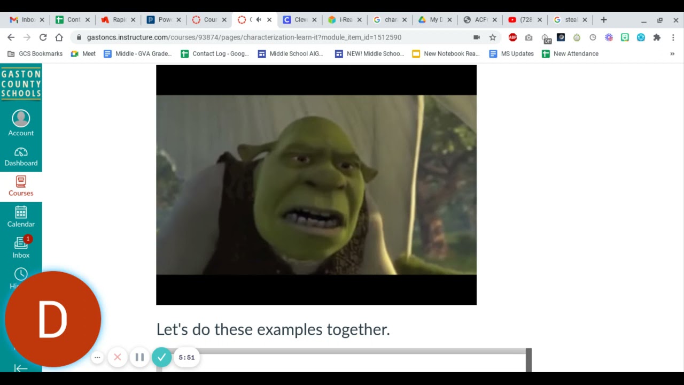Click the address bar URL
684x385 pixels.
click(244, 37)
